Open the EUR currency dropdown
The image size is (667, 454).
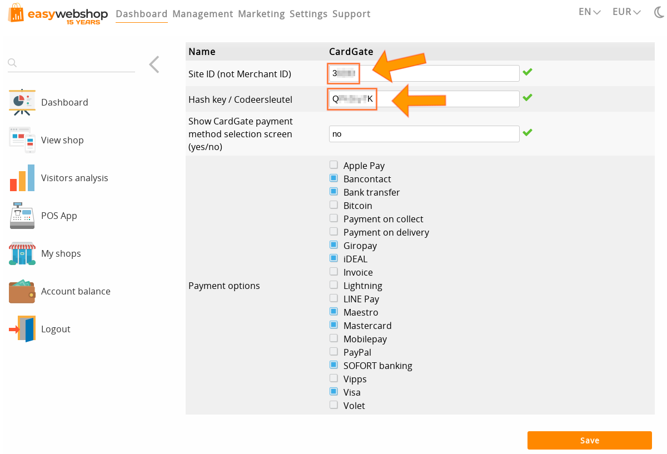[x=626, y=11]
